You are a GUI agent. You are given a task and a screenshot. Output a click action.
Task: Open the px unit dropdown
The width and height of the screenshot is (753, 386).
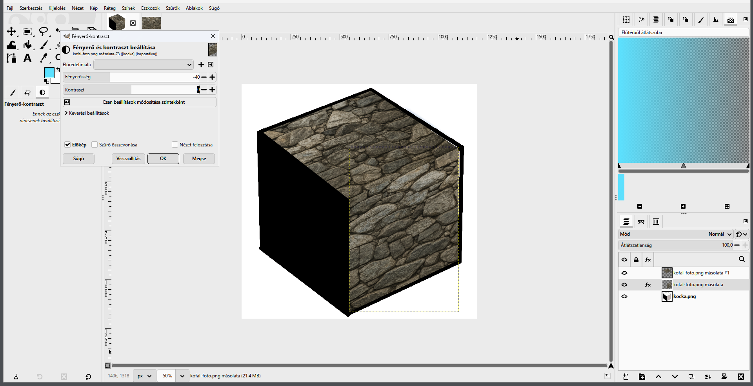tap(144, 376)
